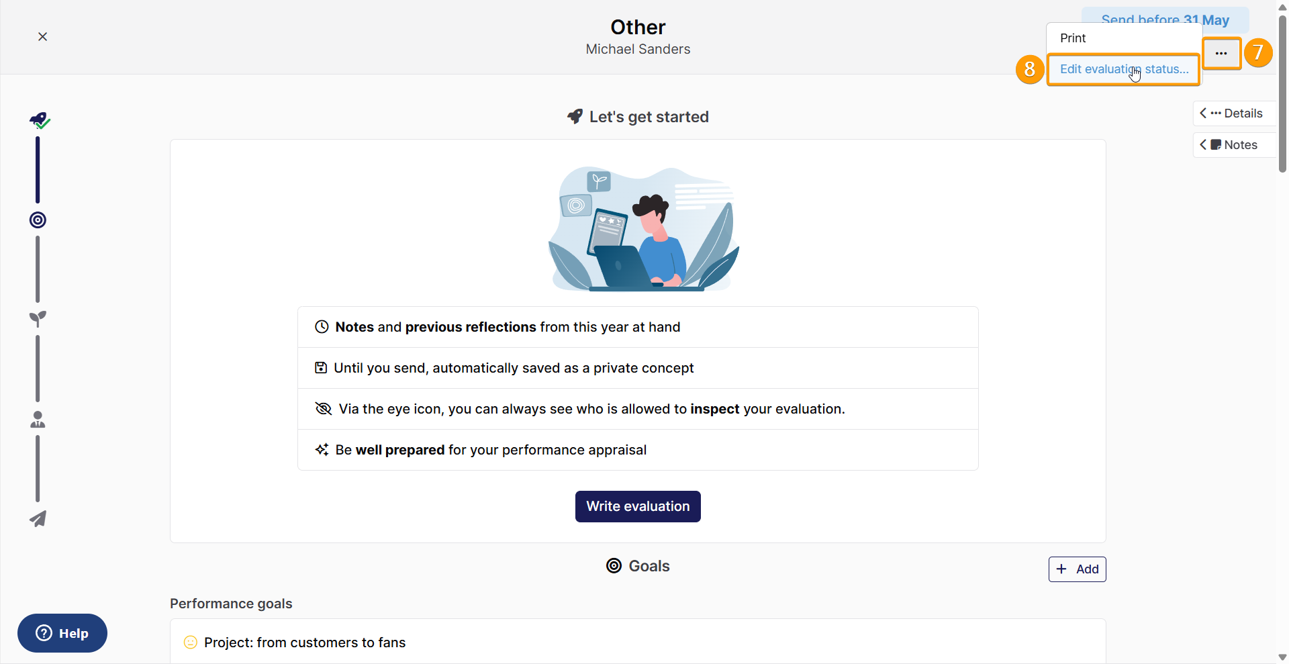Open the Help widget
Image resolution: width=1289 pixels, height=664 pixels.
62,633
